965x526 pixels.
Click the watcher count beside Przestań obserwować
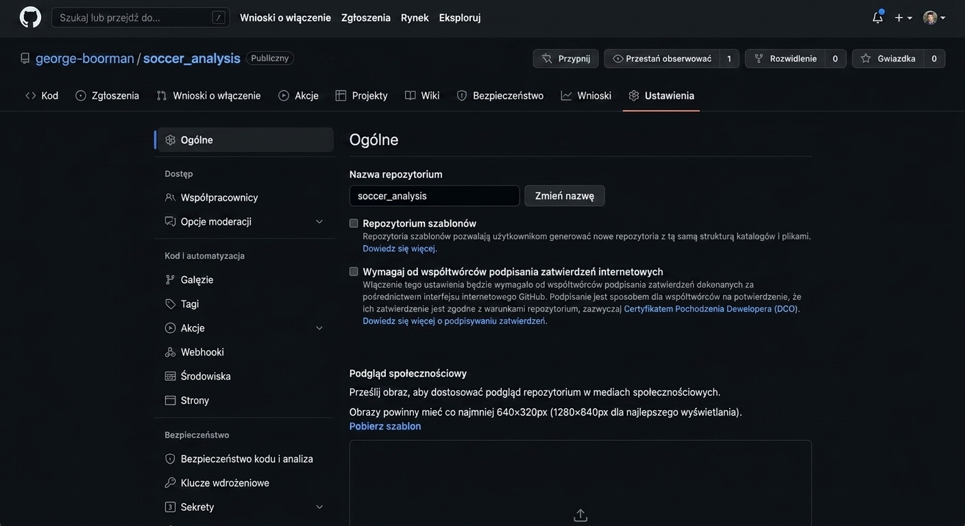point(729,58)
